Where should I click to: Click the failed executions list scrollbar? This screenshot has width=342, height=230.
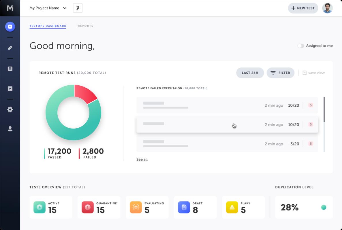(x=324, y=110)
